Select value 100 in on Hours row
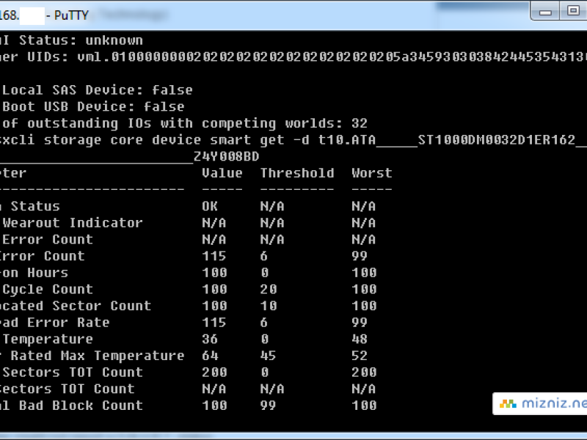The height and width of the screenshot is (440, 587). coord(214,273)
